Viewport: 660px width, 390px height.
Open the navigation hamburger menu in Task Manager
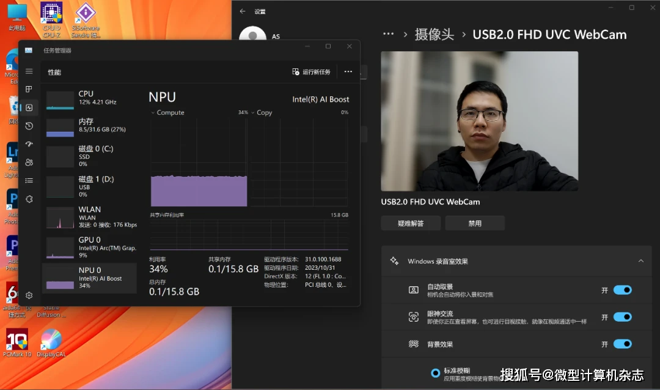(x=28, y=71)
